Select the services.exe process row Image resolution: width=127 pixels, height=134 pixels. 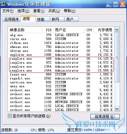(x=61, y=82)
